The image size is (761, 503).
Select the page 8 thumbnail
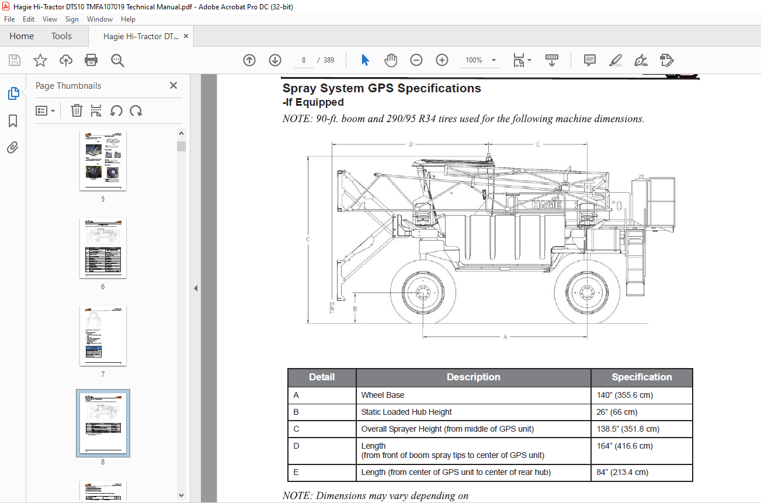coord(103,424)
